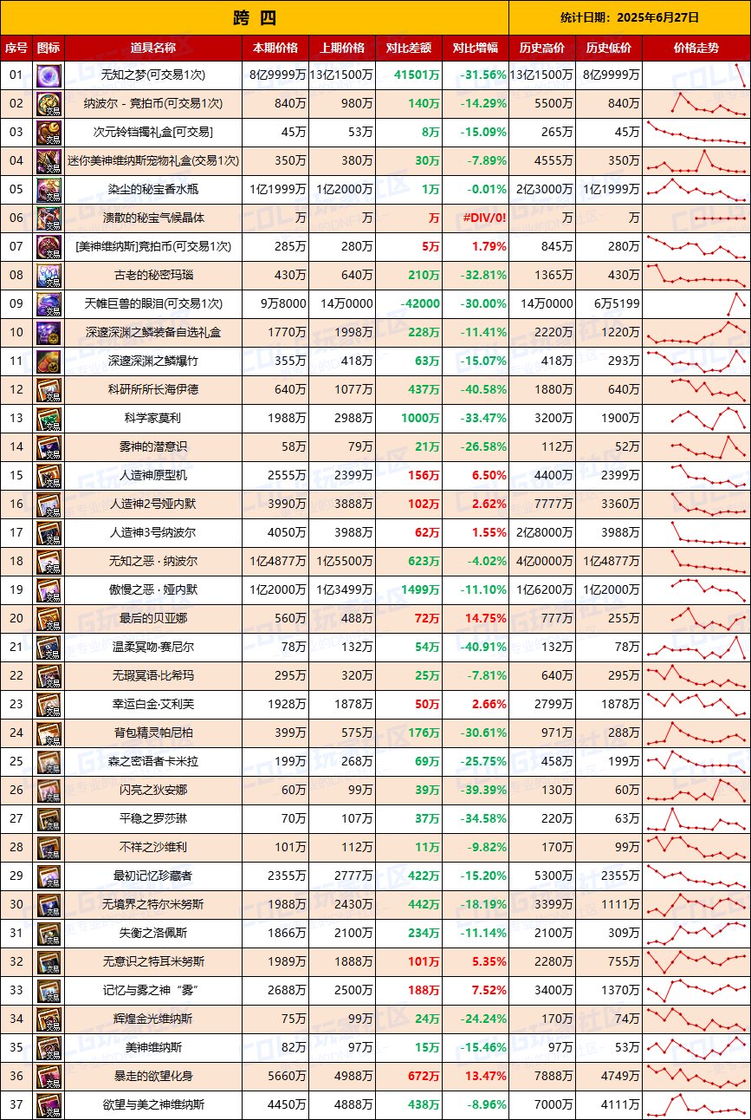751x1120 pixels.
Task: Click the card icon for 最后的贝亚娜
Action: (49, 619)
